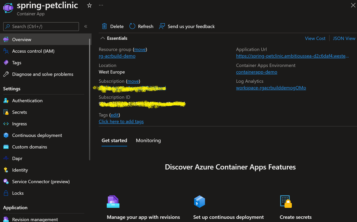This screenshot has height=222, width=357.
Task: Click Set up continuous deployment heading
Action: (228, 217)
